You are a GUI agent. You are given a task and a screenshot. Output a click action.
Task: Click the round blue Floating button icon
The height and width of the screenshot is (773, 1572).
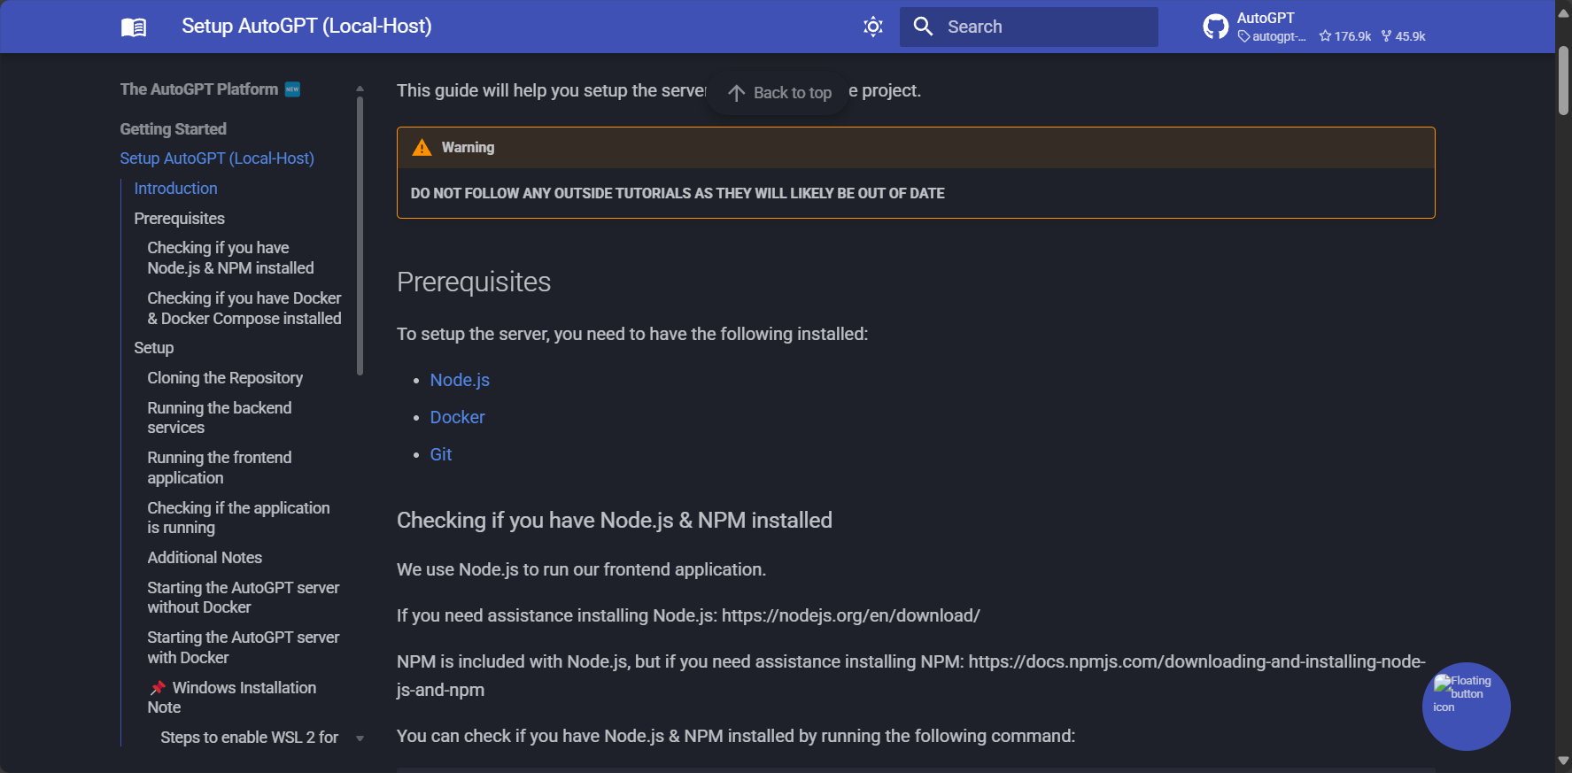point(1466,707)
